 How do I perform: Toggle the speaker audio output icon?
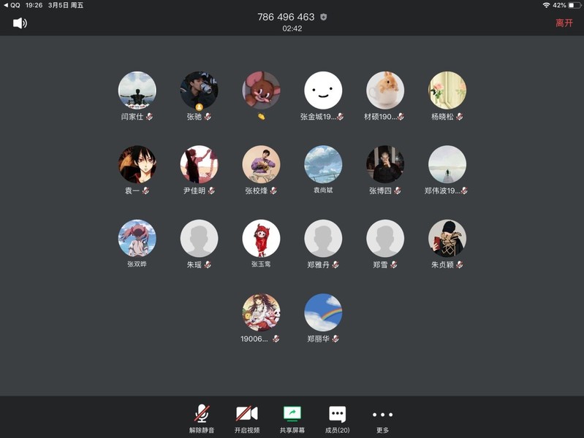[x=20, y=23]
